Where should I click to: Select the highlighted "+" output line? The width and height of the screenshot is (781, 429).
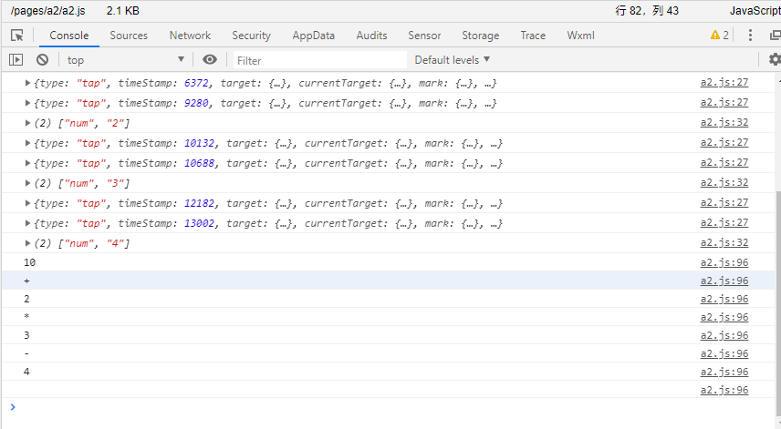(388, 281)
